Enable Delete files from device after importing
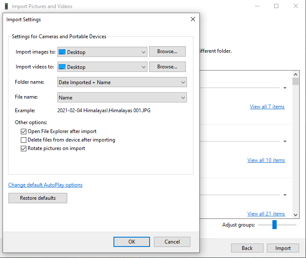Viewport: 306px width, 258px height. pyautogui.click(x=24, y=140)
